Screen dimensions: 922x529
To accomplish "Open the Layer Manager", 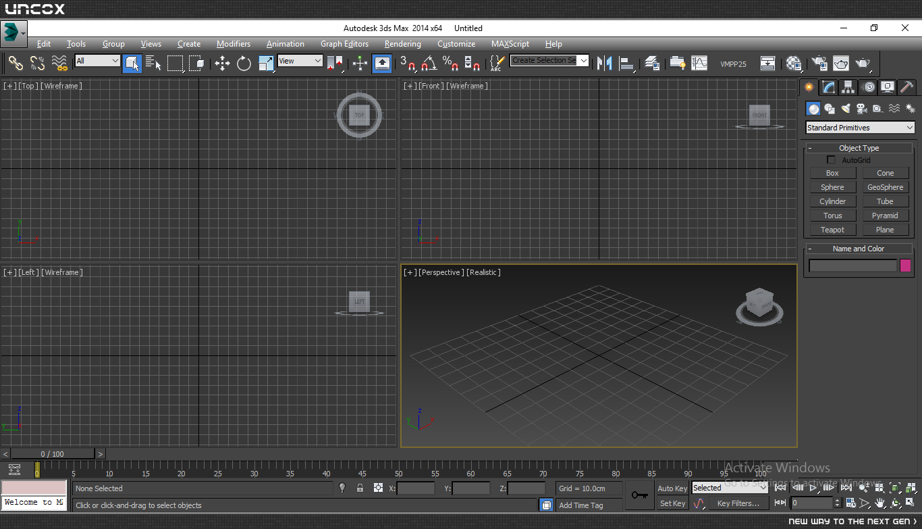I will click(652, 63).
